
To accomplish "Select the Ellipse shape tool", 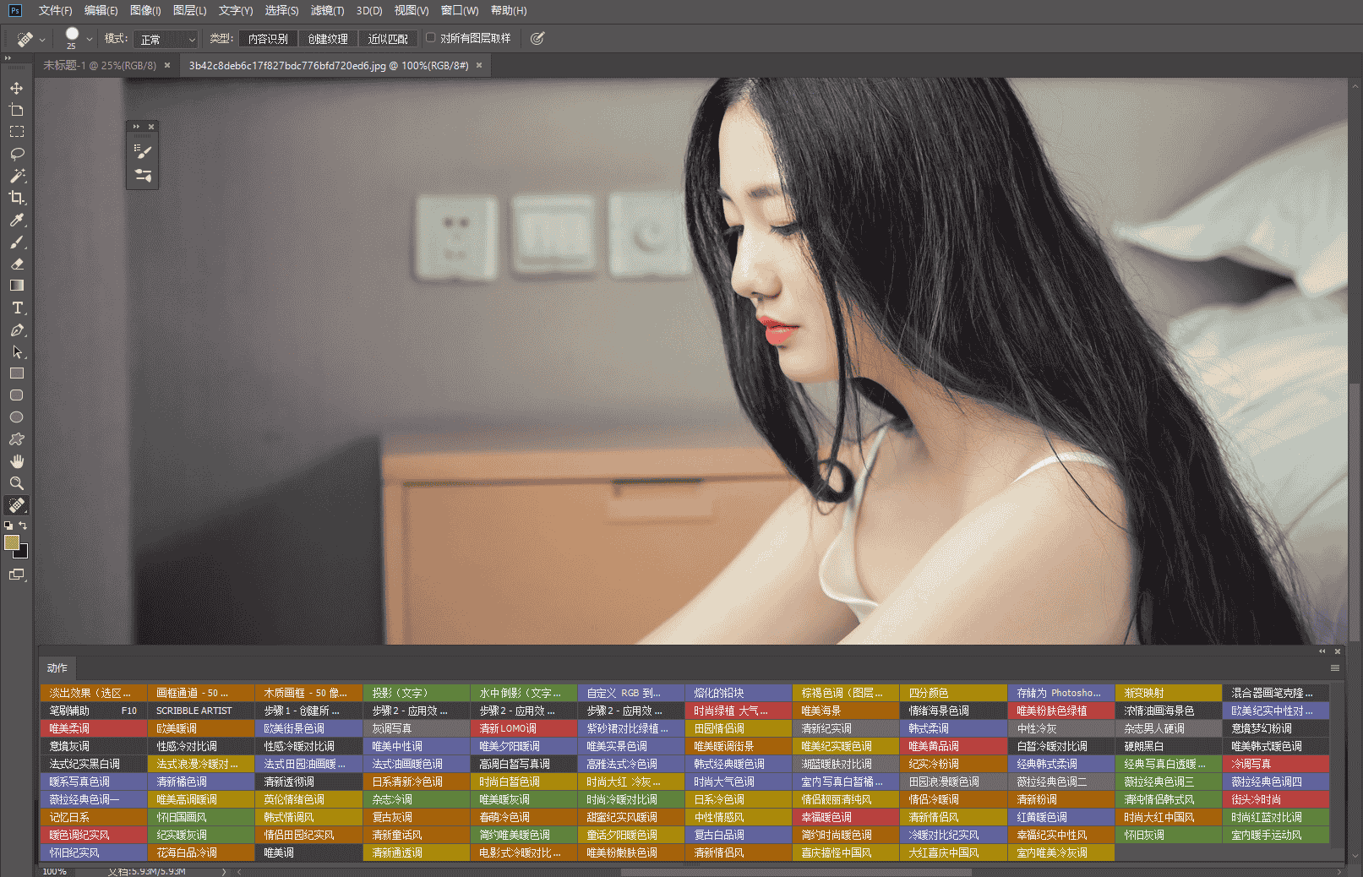I will pos(16,417).
